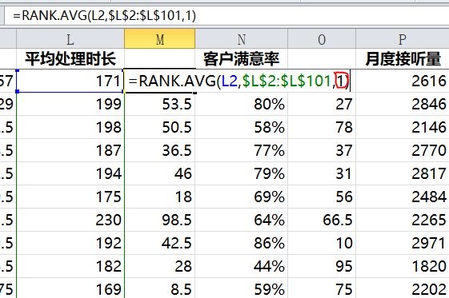Screen dimensions: 449x298
Task: Select the 59% satisfaction cell
Action: pos(242,288)
